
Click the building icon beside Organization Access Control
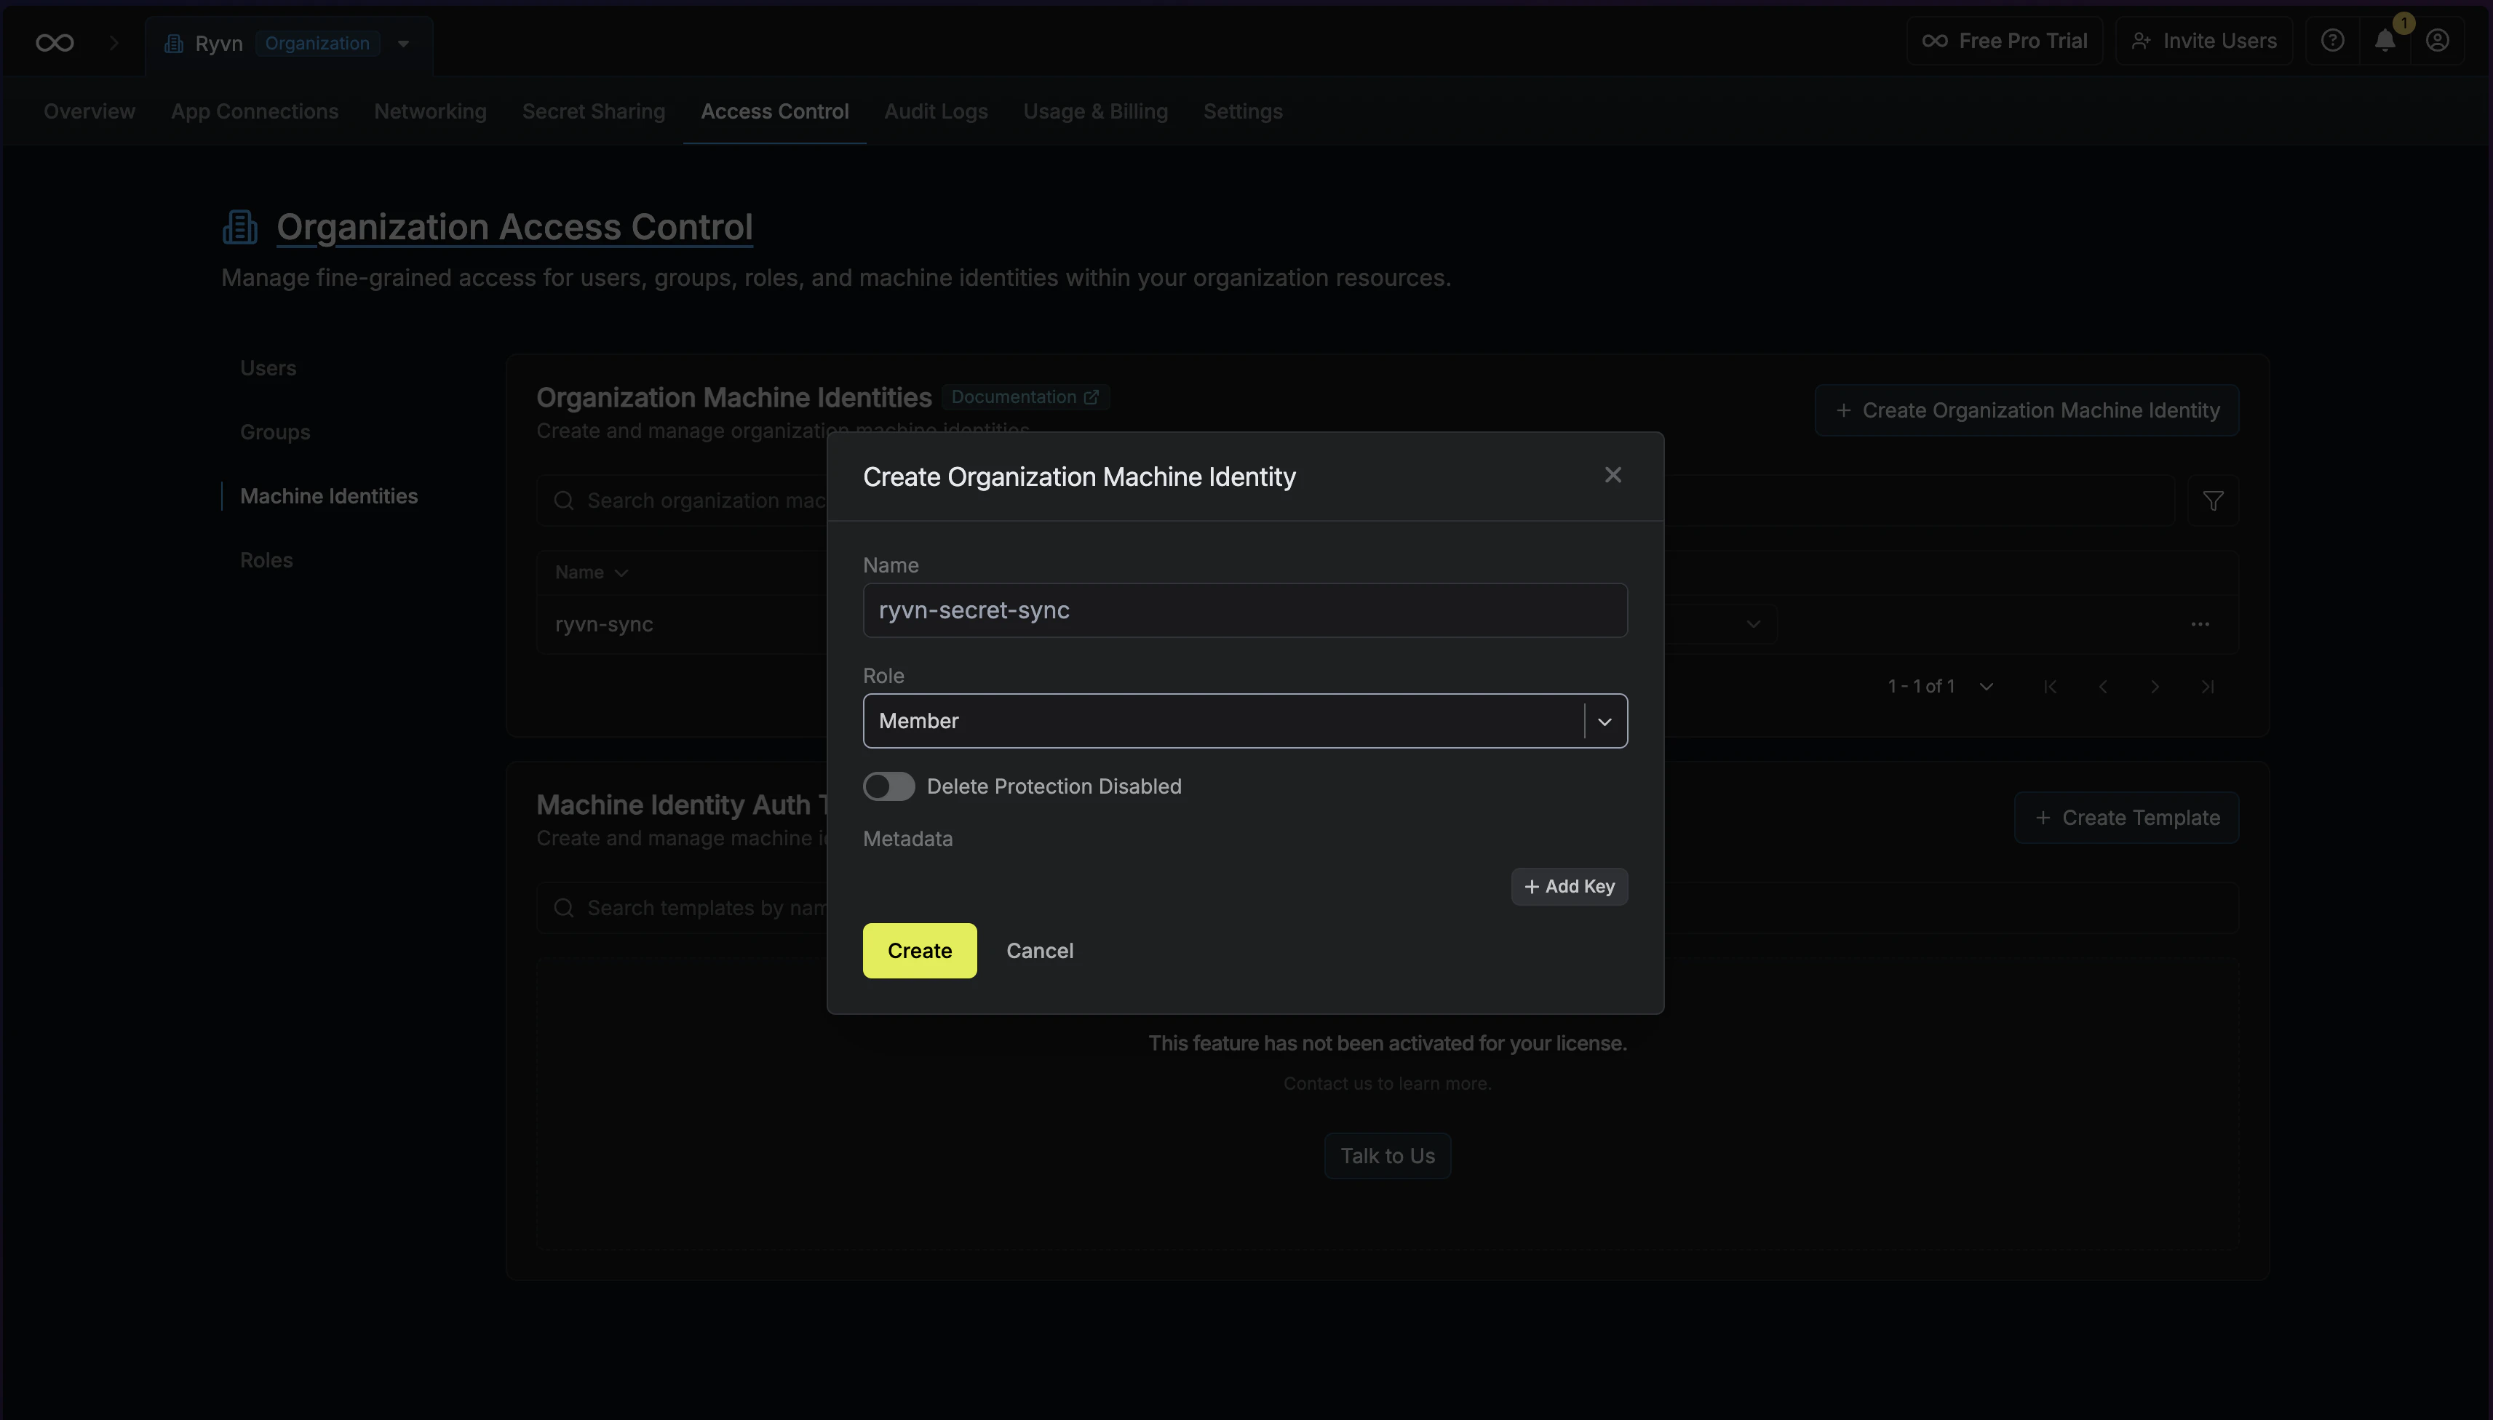tap(239, 226)
